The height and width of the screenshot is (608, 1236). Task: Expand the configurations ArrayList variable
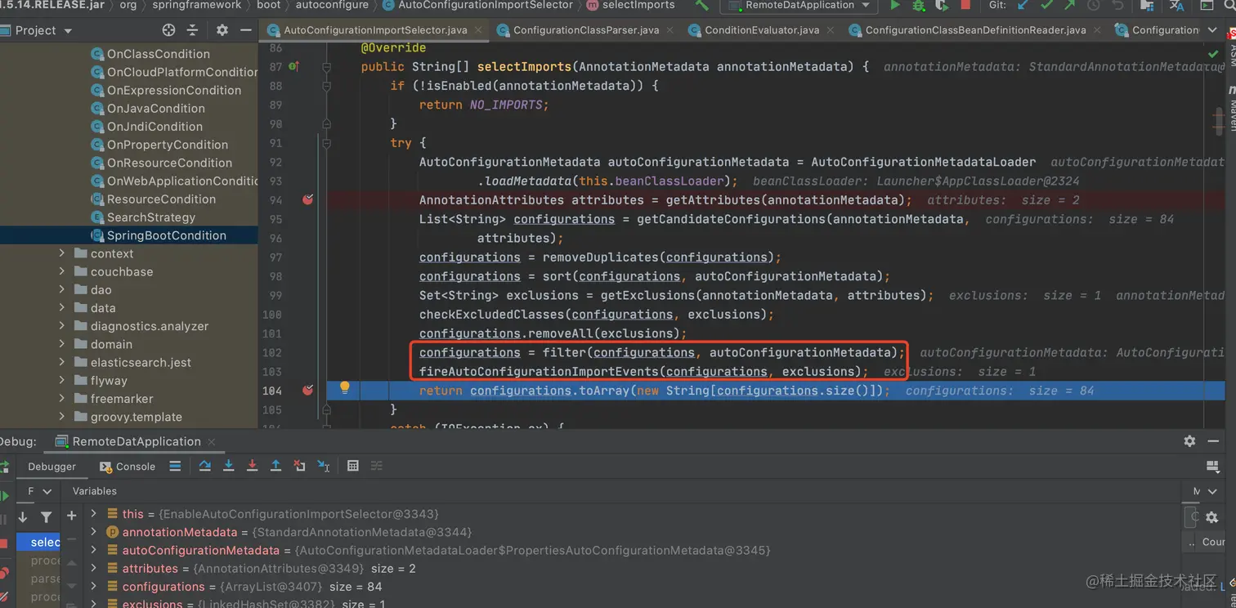[94, 587]
